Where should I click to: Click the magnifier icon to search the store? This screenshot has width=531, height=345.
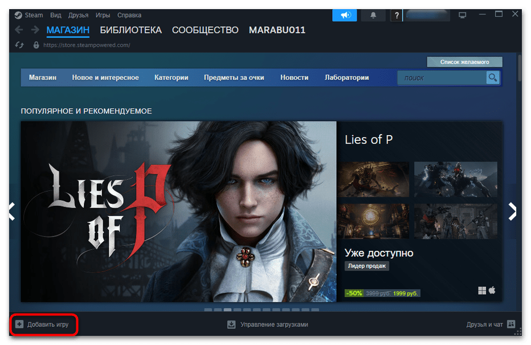click(x=492, y=78)
